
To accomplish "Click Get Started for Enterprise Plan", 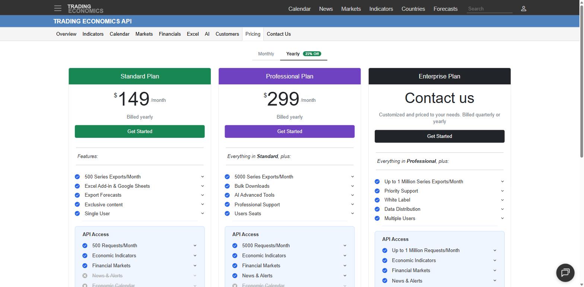I will tap(439, 136).
